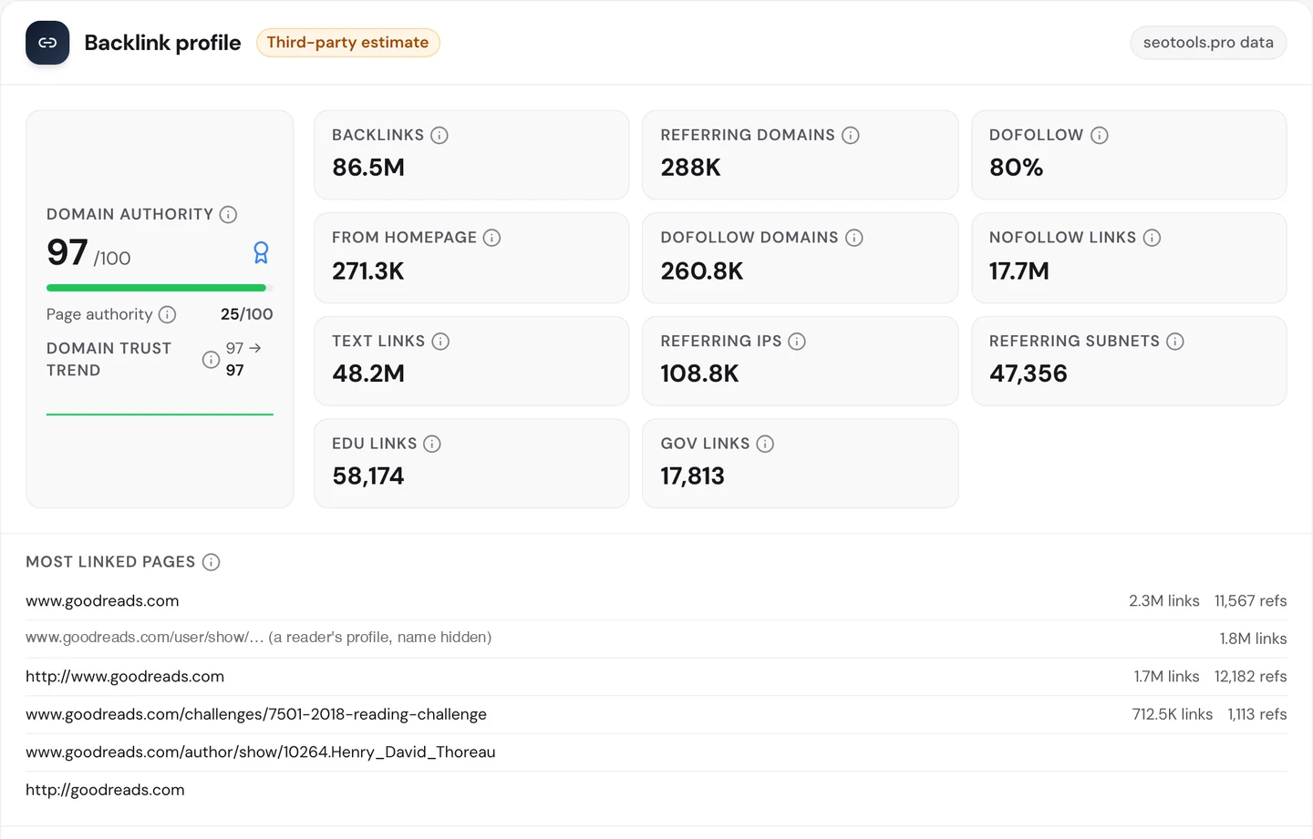
Task: Open the 2018 reading challenge page link
Action: click(256, 714)
